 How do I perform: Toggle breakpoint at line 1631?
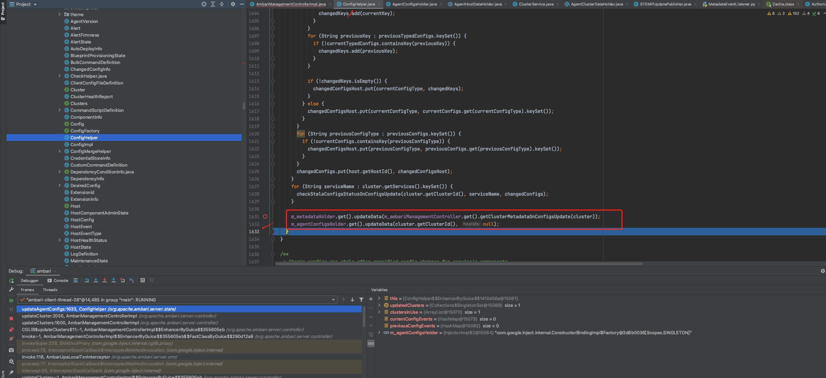[x=265, y=217]
